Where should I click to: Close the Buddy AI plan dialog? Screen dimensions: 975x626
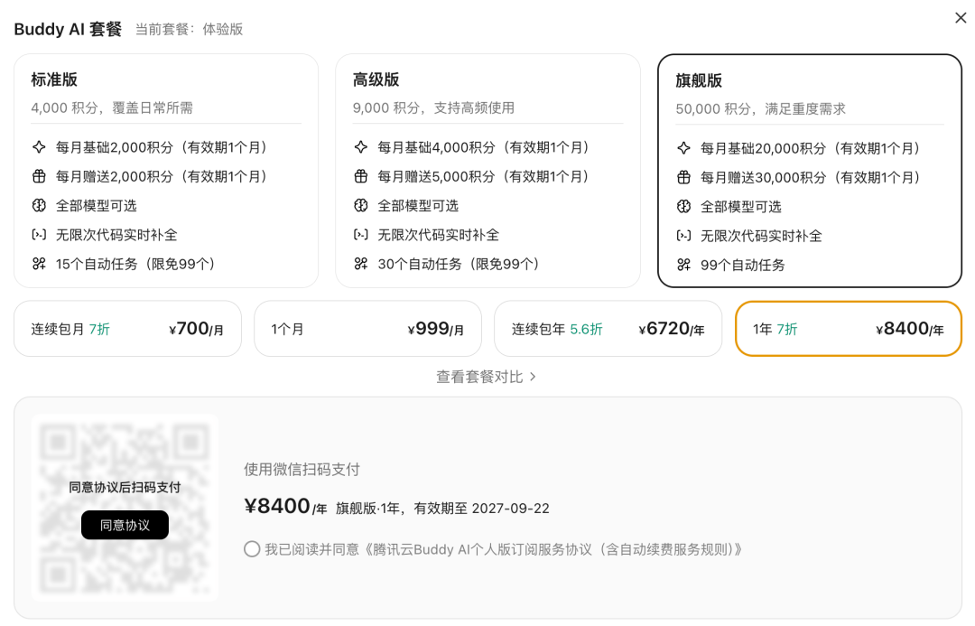pos(960,18)
